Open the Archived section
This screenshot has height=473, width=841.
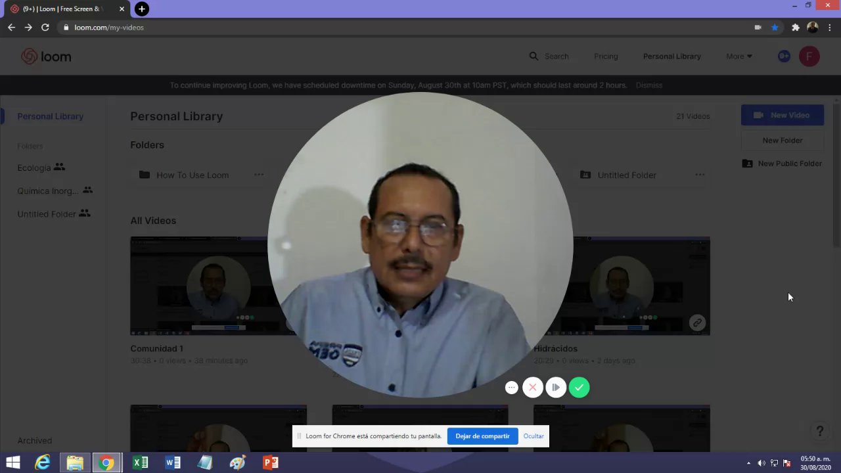pyautogui.click(x=34, y=441)
